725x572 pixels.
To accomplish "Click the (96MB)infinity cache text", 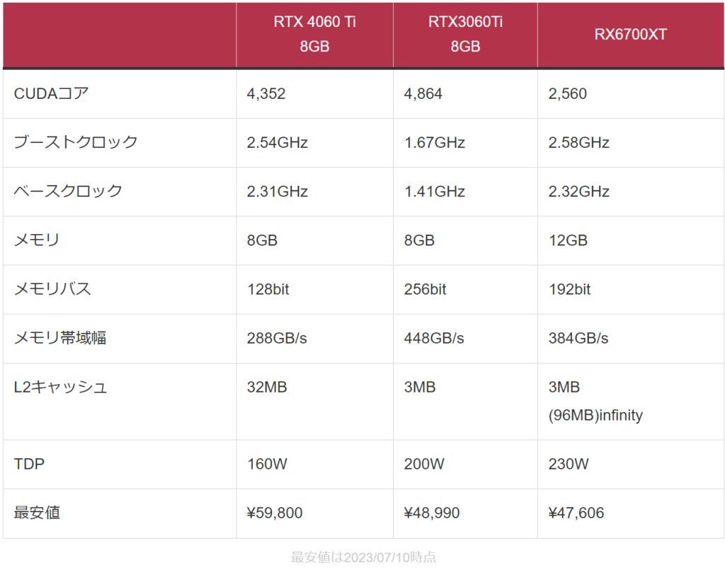I will (x=595, y=416).
